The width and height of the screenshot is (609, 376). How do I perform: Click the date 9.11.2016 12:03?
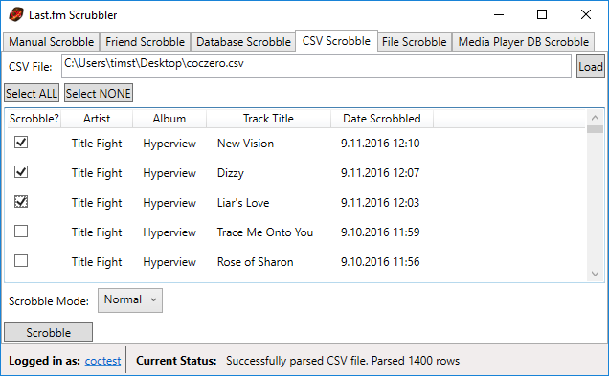click(x=380, y=203)
